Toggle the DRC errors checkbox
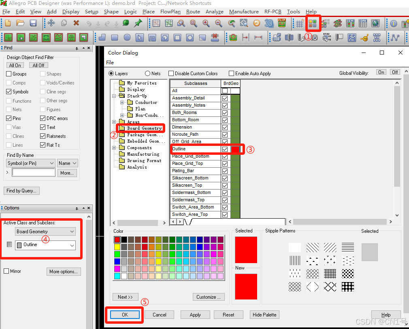 [43, 118]
